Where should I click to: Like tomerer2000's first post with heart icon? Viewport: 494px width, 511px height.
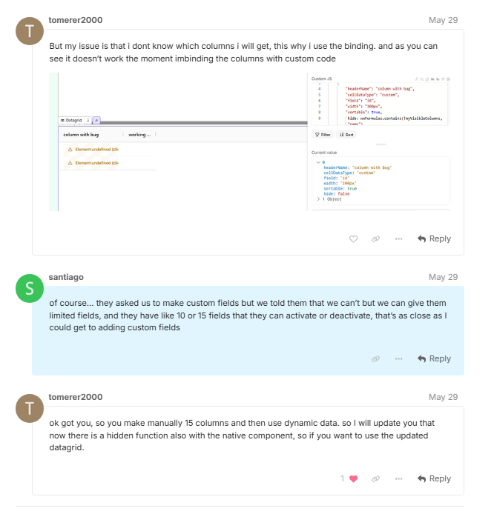[x=353, y=239]
